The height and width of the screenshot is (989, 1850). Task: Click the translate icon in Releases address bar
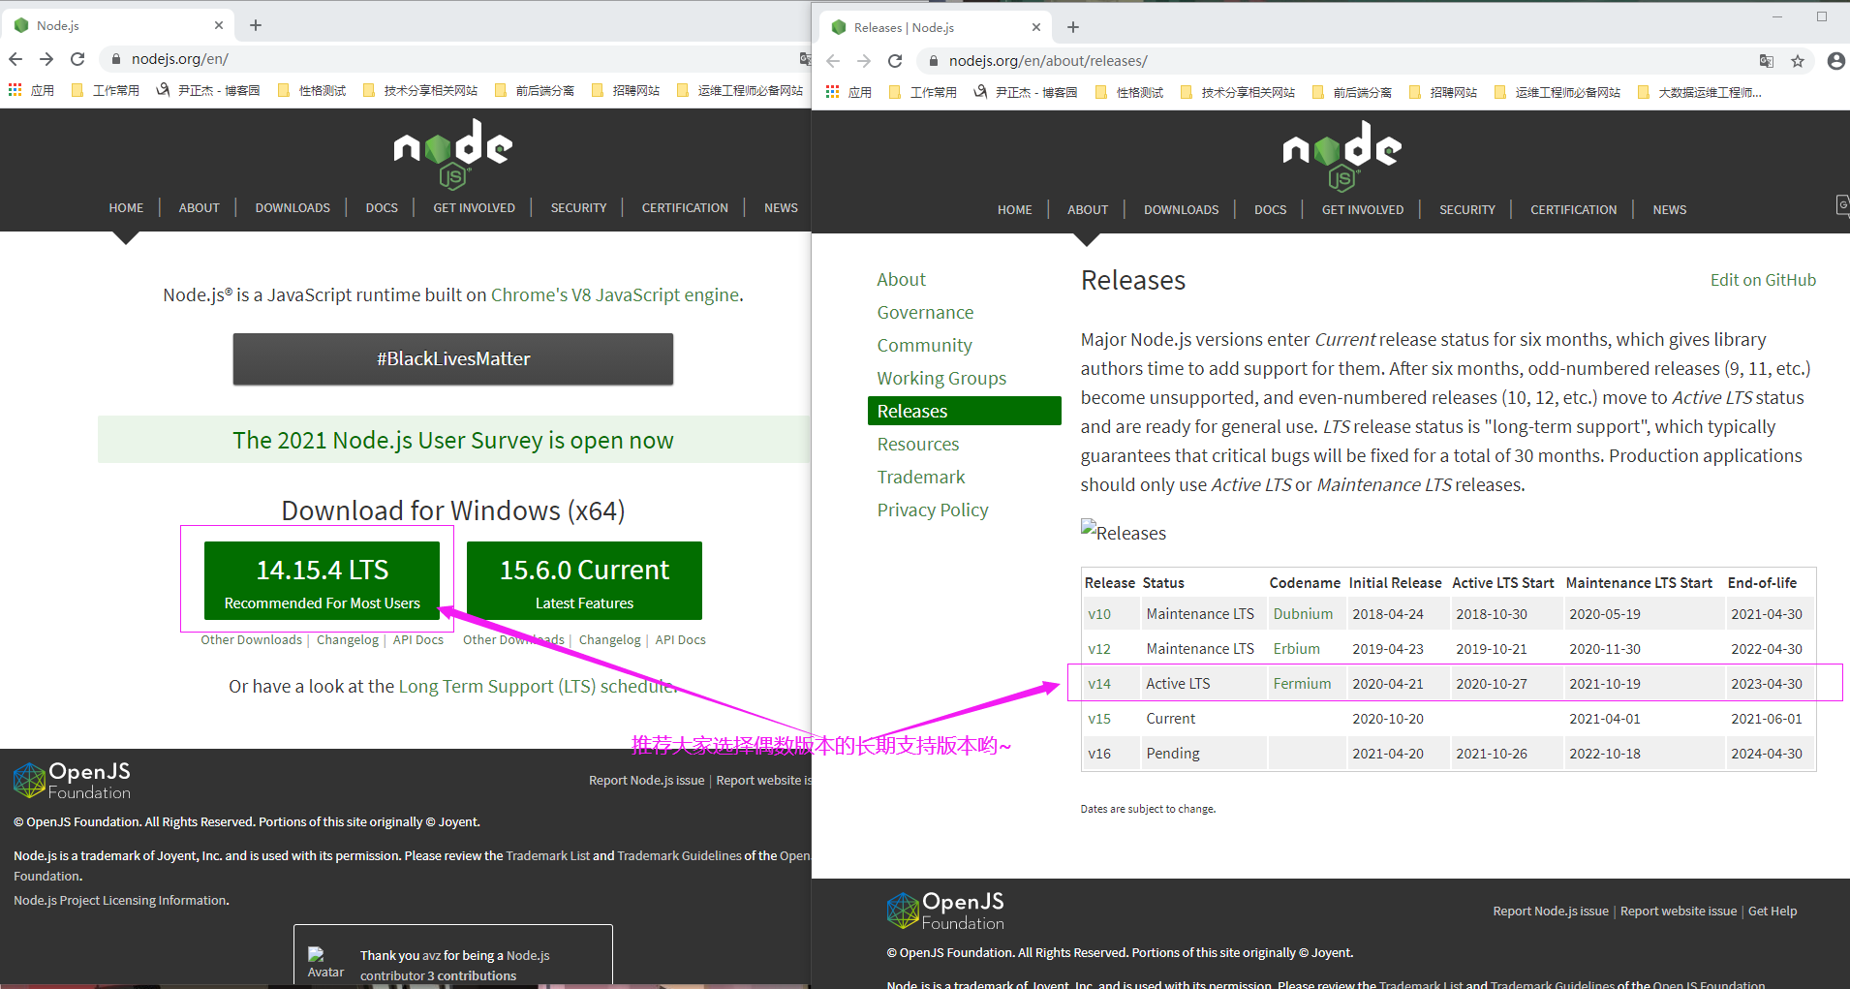pyautogui.click(x=1767, y=61)
